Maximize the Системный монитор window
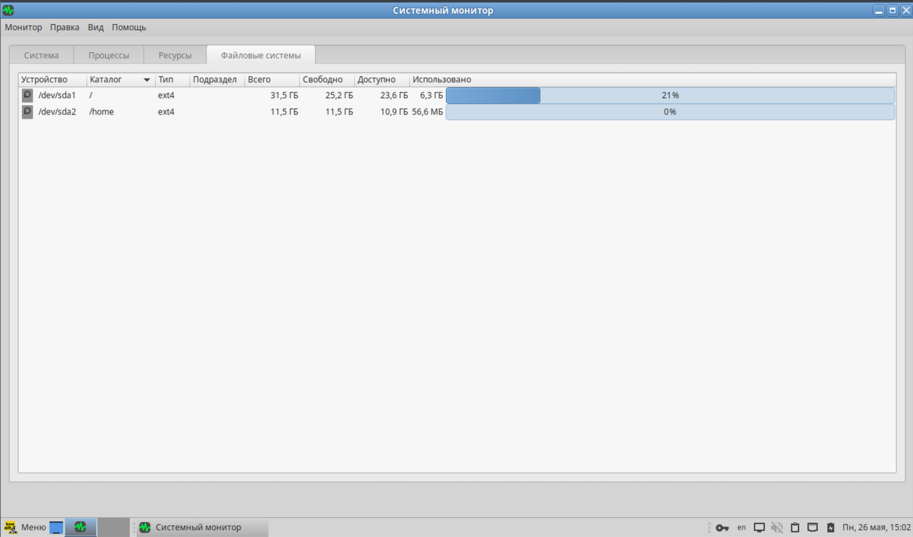This screenshot has width=913, height=537. [892, 10]
